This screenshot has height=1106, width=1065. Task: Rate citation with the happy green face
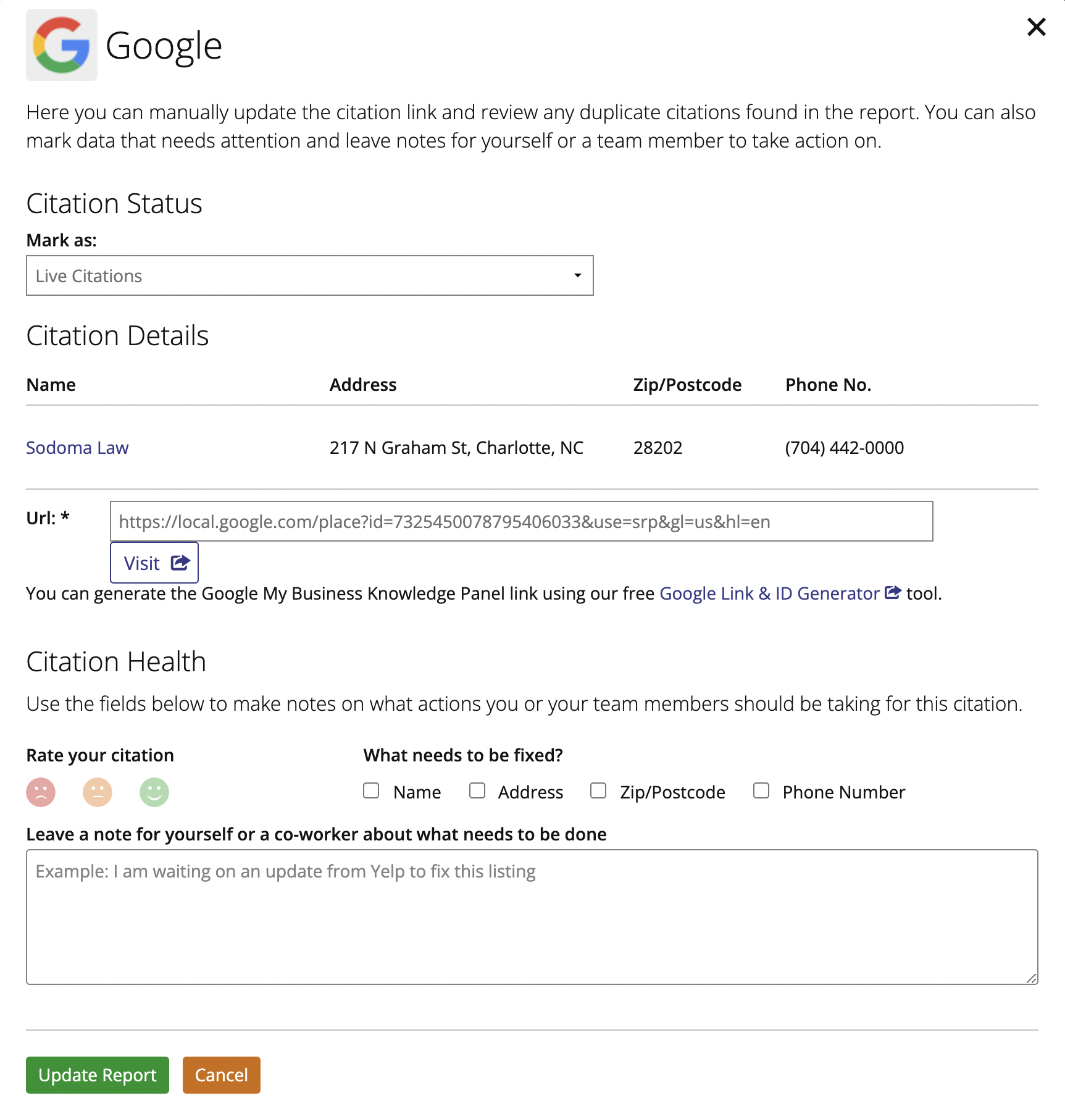coord(154,792)
